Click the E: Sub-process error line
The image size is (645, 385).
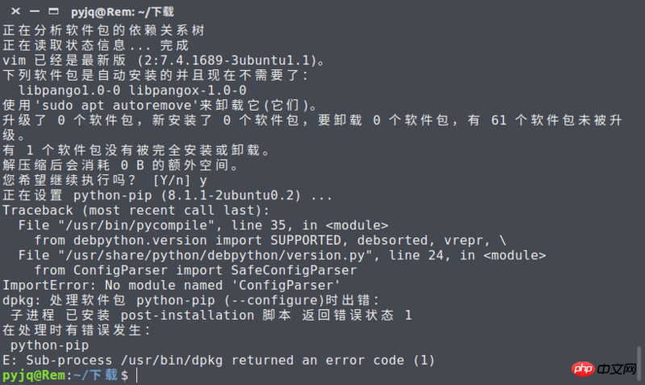tap(218, 360)
